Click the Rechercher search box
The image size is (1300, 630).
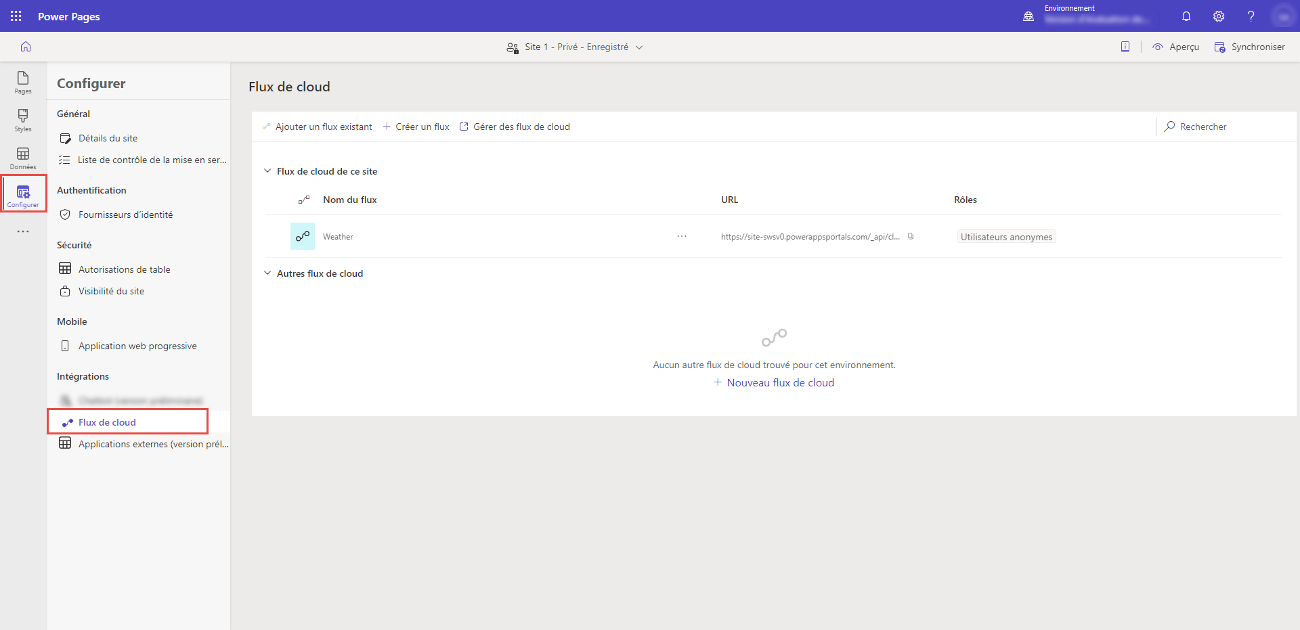[x=1212, y=127]
